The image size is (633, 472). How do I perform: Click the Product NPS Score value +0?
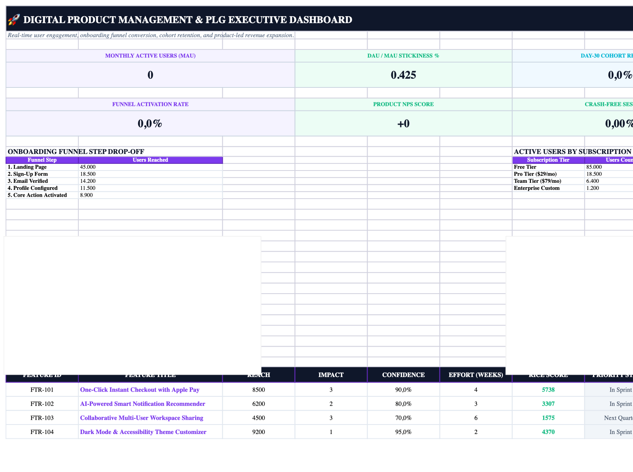pos(403,123)
